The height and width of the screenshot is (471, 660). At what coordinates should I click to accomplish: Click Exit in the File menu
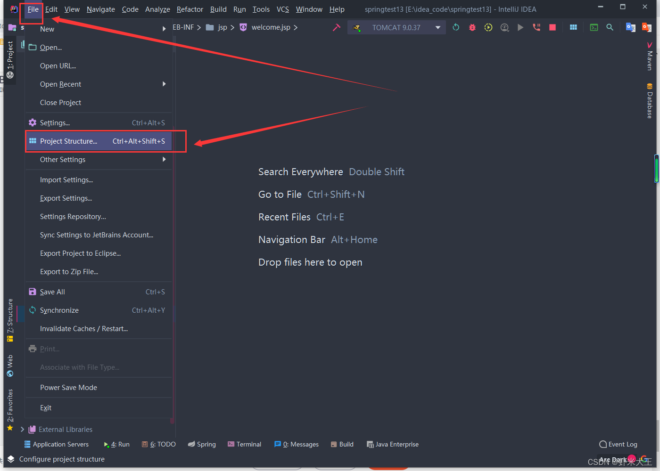click(99, 408)
